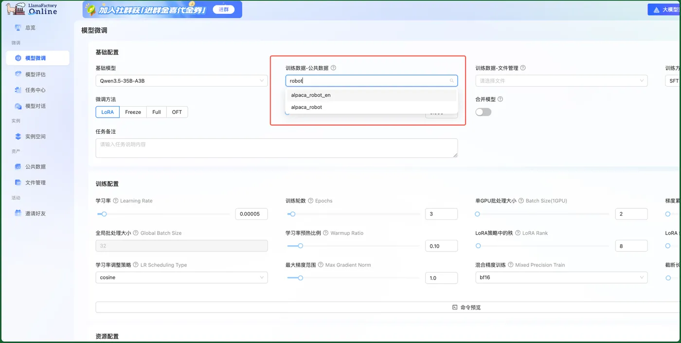681x343 pixels.
Task: Toggle the 合并模型 switch
Action: tap(484, 112)
